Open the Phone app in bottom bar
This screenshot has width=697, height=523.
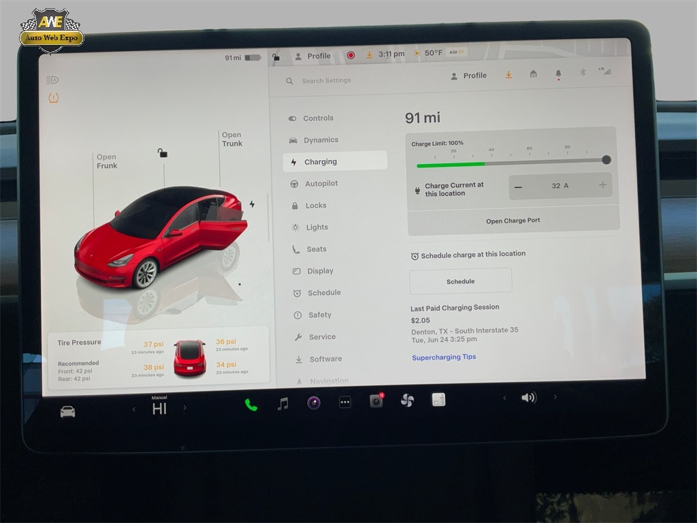[x=251, y=405]
